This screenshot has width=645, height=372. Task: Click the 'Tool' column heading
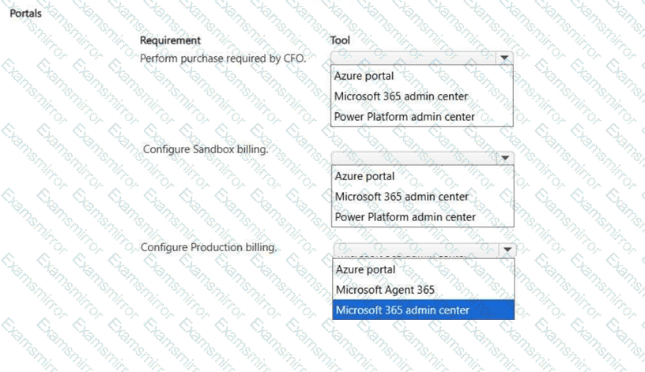340,40
